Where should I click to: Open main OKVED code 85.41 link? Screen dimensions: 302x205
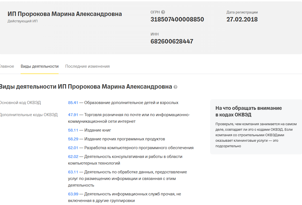click(x=73, y=103)
